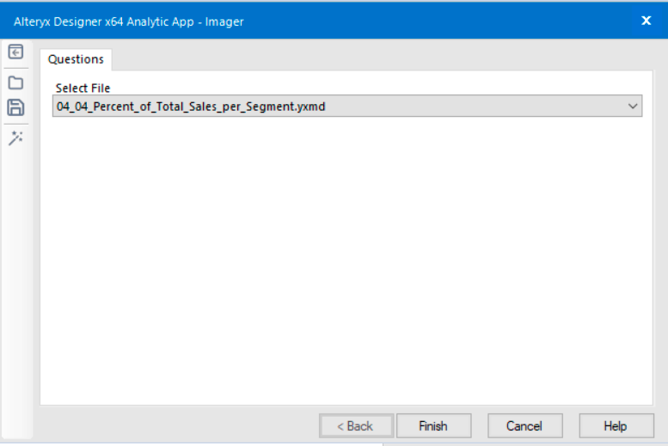The width and height of the screenshot is (668, 446).
Task: Click the magic wand icon in sidebar
Action: point(15,138)
